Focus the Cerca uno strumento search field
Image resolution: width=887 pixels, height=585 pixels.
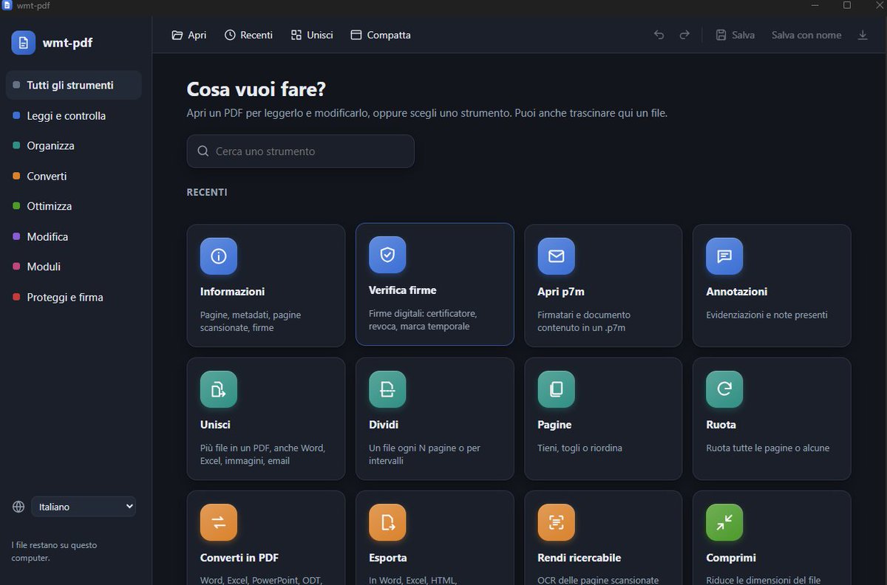point(301,151)
